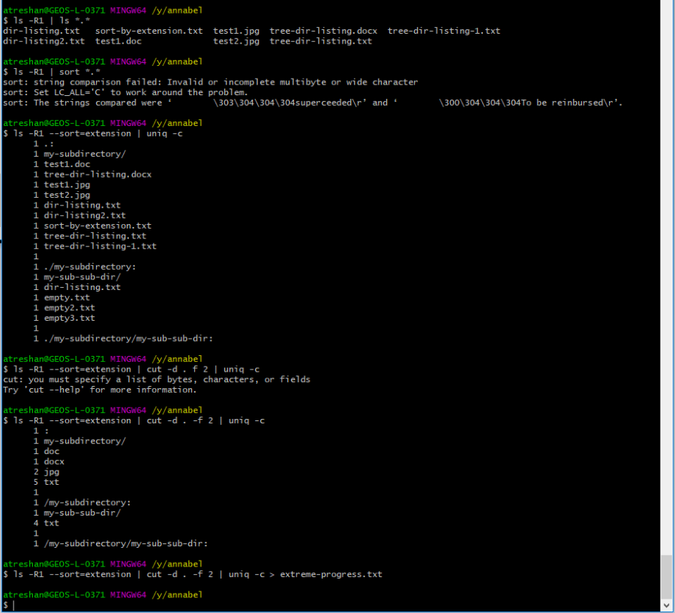Click the scrollbar down arrow

pos(667,605)
